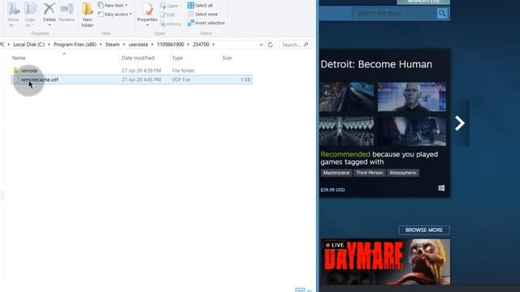
Task: Go to Program Files (x86) breadcrumb
Action: (75, 45)
